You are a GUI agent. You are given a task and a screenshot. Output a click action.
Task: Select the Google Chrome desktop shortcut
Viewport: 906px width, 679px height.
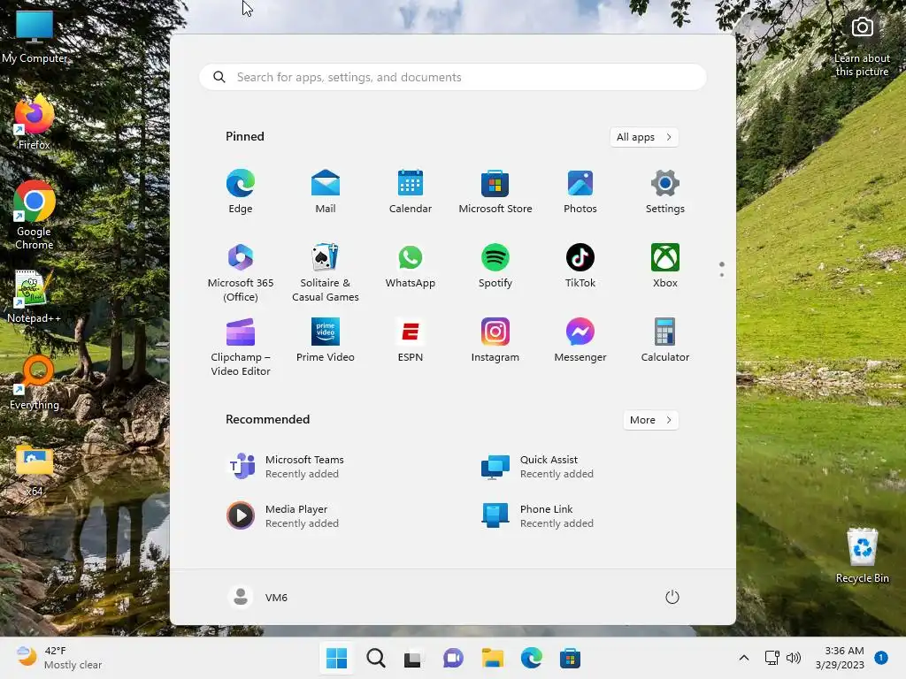(x=35, y=215)
